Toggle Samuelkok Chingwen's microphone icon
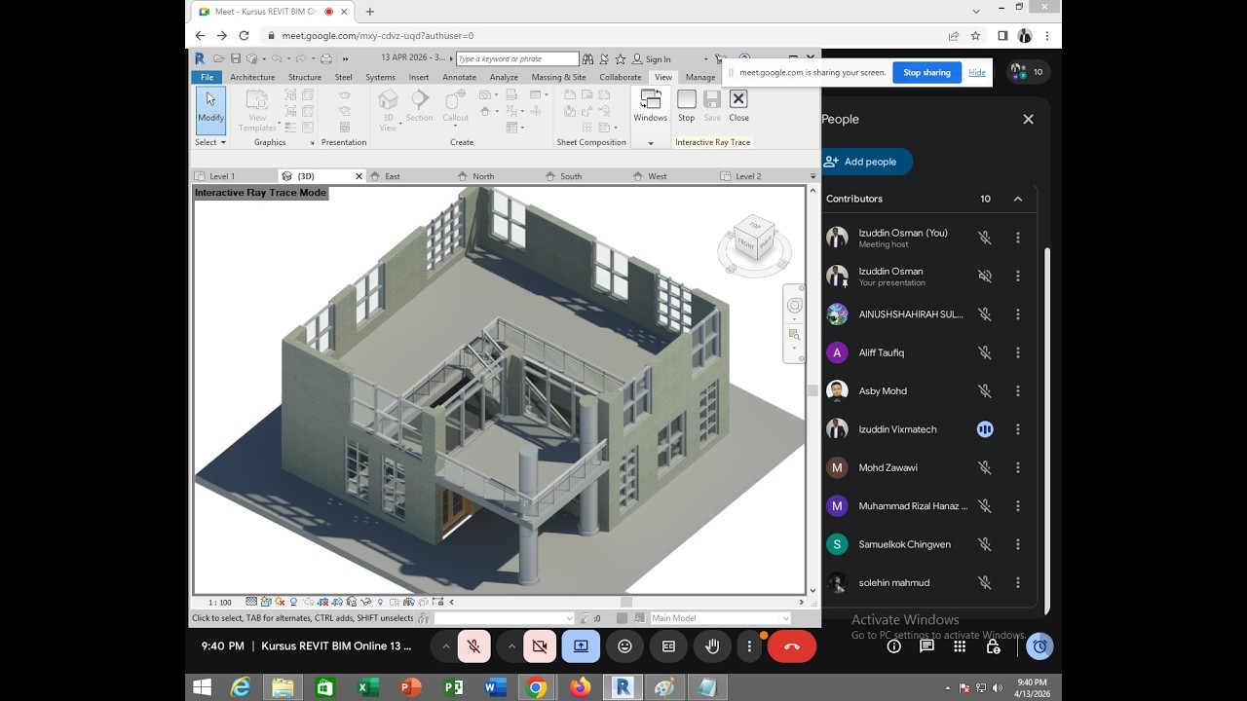The image size is (1247, 701). 985,544
